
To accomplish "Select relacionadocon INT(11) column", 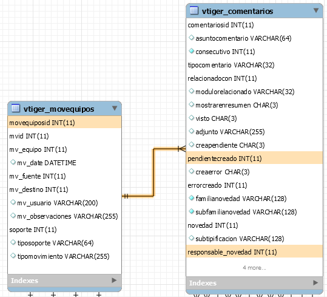I will 254,78.
